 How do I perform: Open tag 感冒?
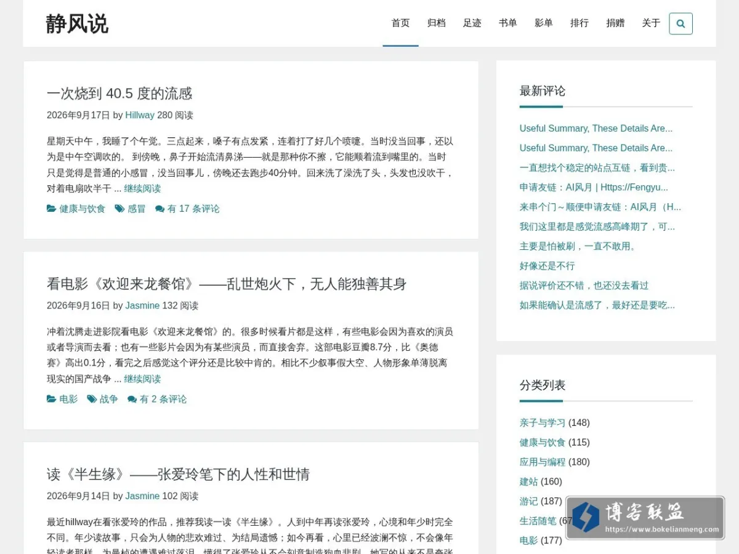[137, 209]
